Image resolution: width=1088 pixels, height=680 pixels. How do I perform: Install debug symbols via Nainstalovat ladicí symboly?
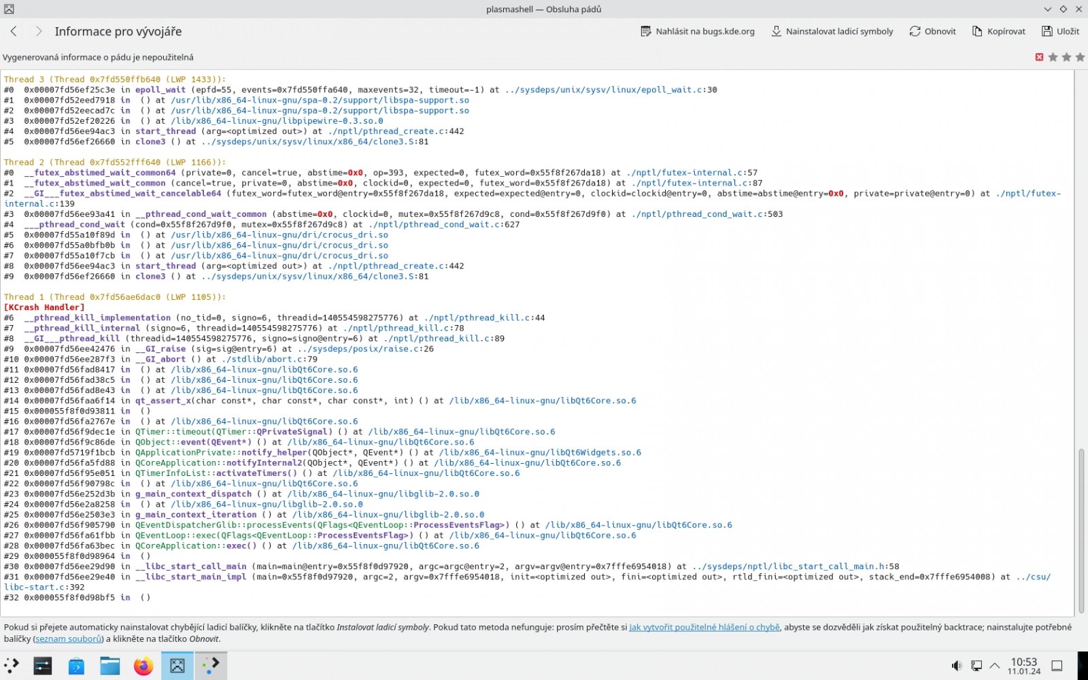pyautogui.click(x=832, y=31)
